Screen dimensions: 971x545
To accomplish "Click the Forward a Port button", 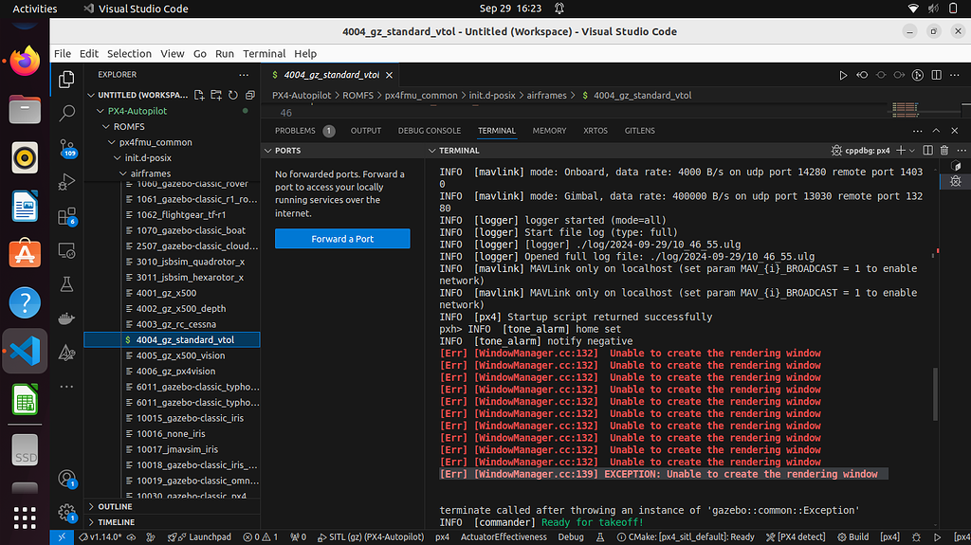I will [x=342, y=239].
